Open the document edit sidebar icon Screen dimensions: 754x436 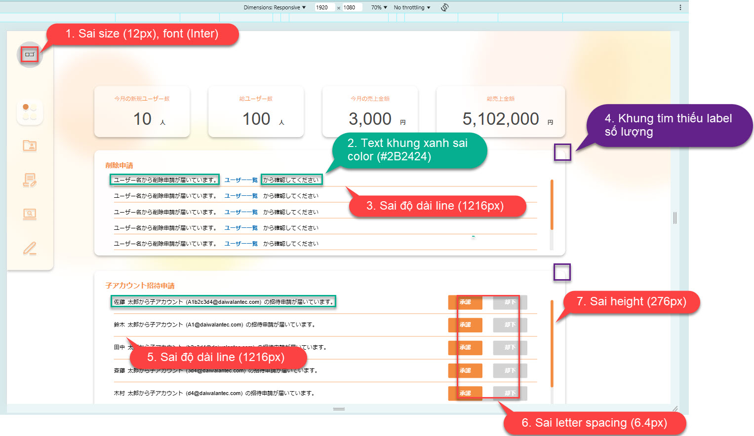(30, 180)
